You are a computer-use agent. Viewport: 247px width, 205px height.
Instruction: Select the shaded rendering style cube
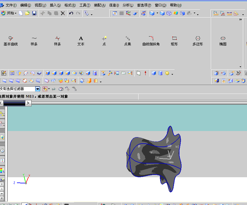click(x=152, y=13)
